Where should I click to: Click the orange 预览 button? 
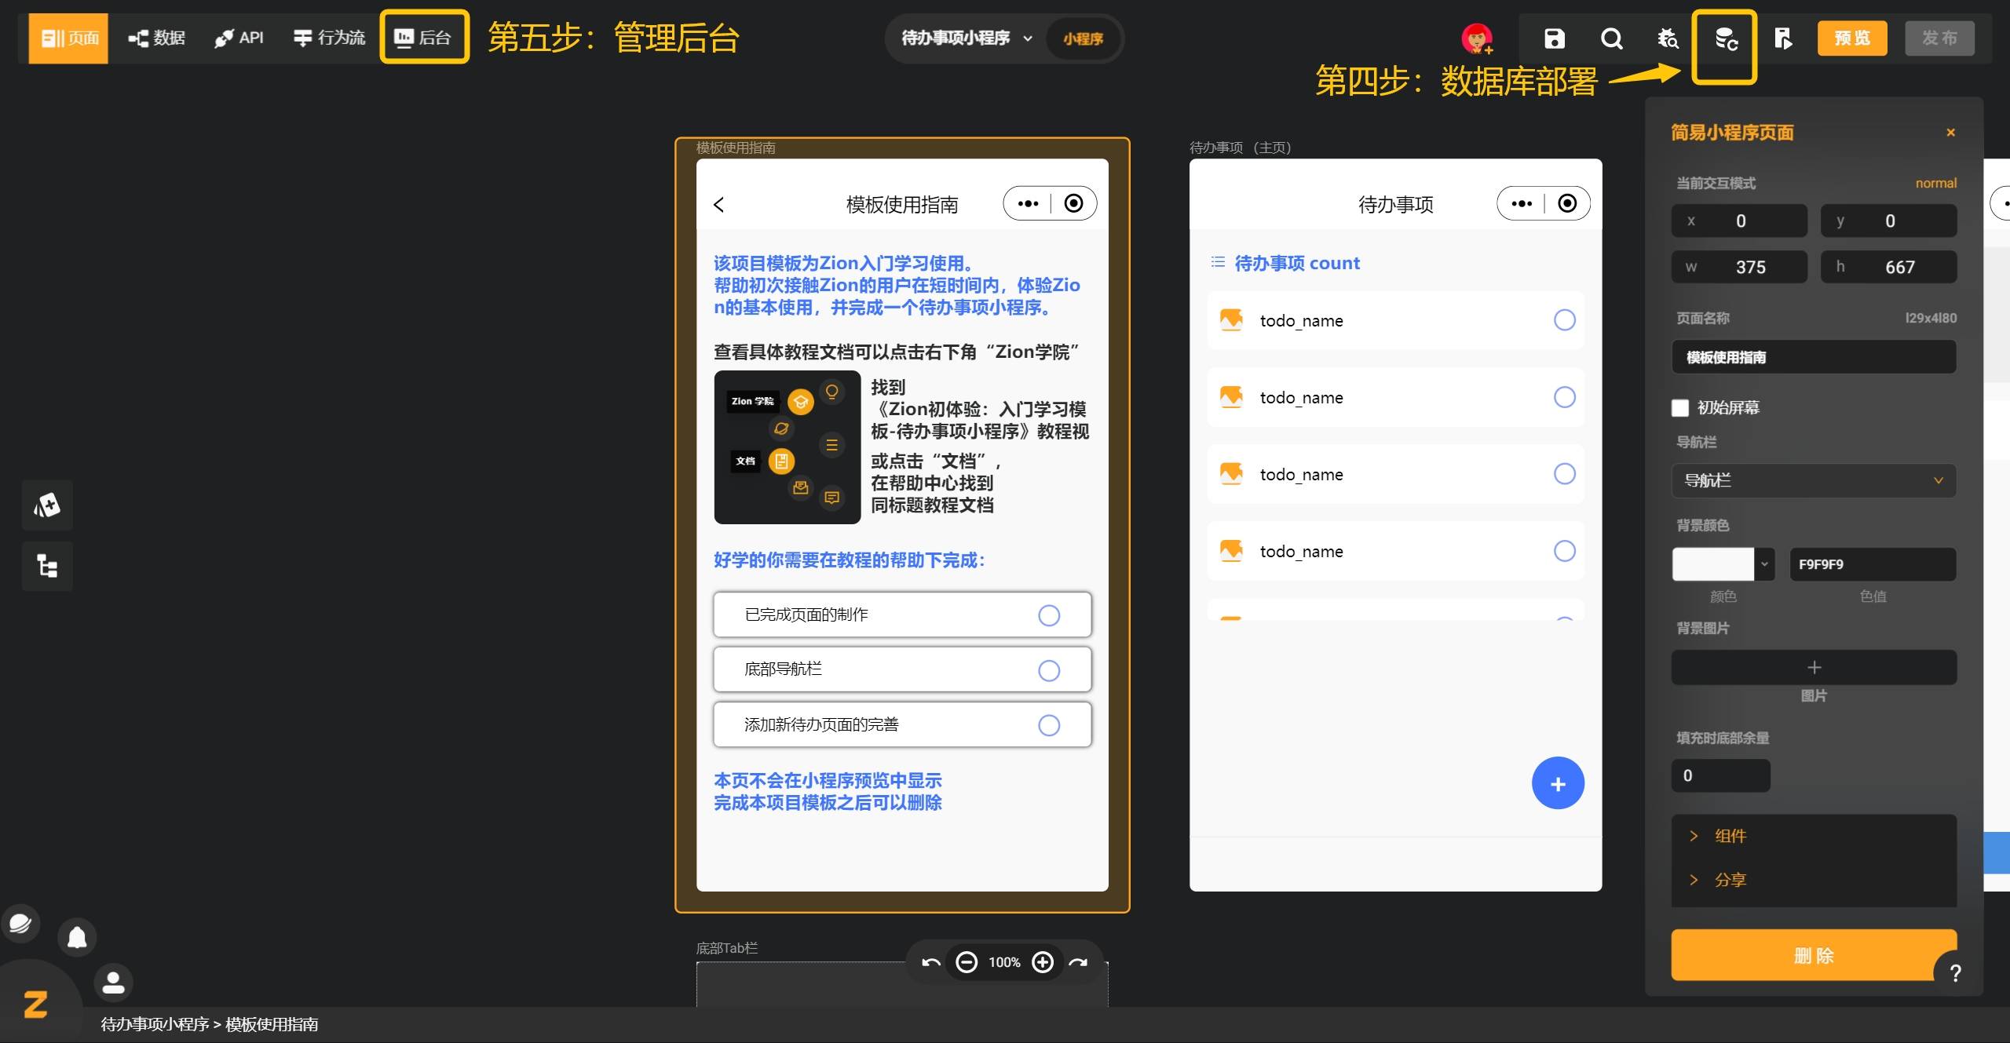(1852, 38)
